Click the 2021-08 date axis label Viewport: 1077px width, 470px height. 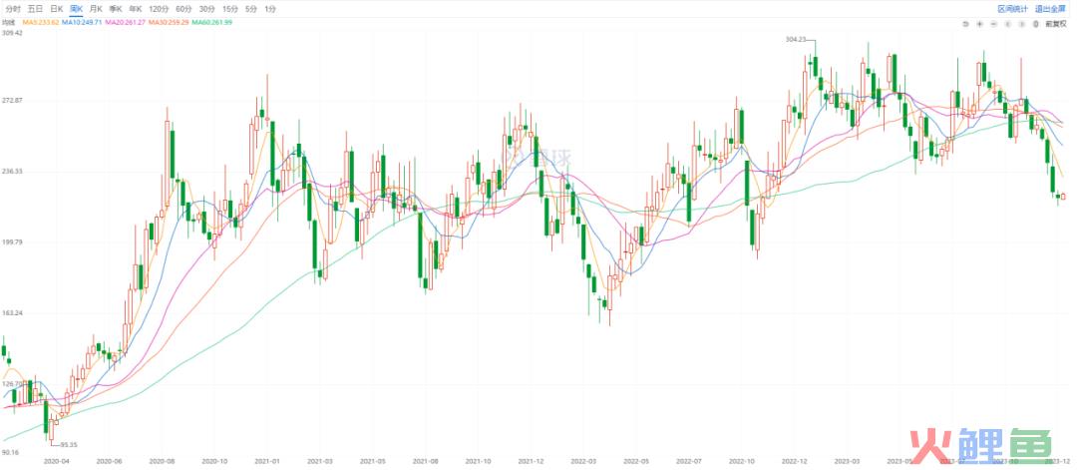(x=427, y=462)
